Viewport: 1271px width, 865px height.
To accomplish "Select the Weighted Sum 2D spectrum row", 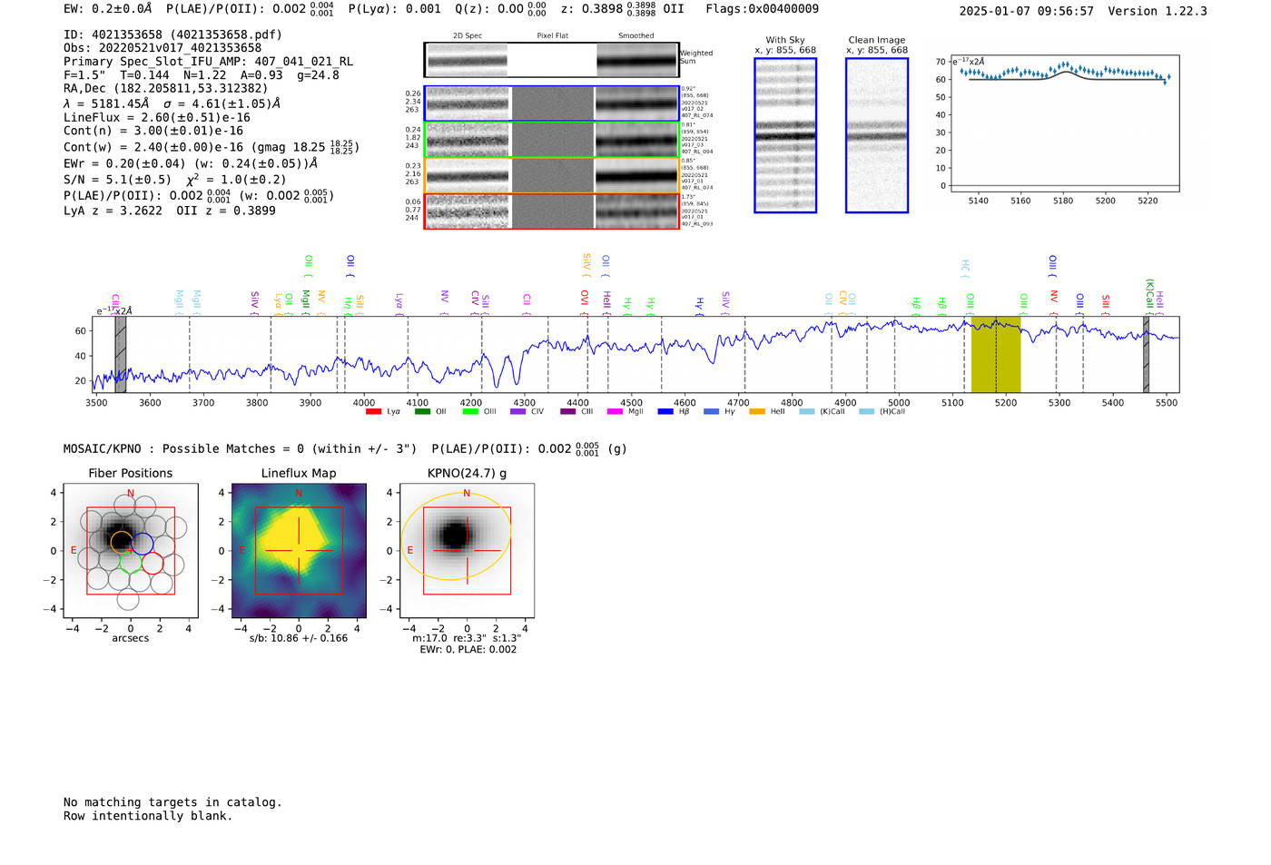I will 551,60.
